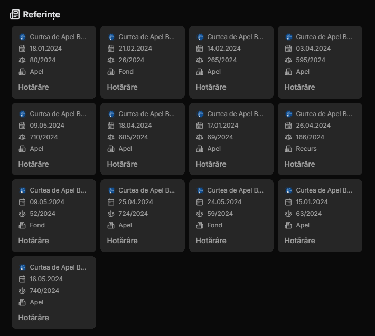This screenshot has width=375, height=336.
Task: Click the scales icon next to 26/2024
Action: [111, 60]
